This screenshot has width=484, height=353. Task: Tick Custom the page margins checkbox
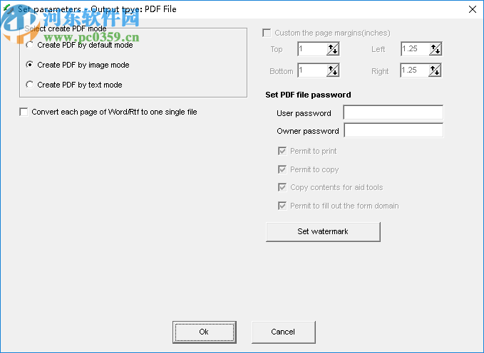point(267,33)
